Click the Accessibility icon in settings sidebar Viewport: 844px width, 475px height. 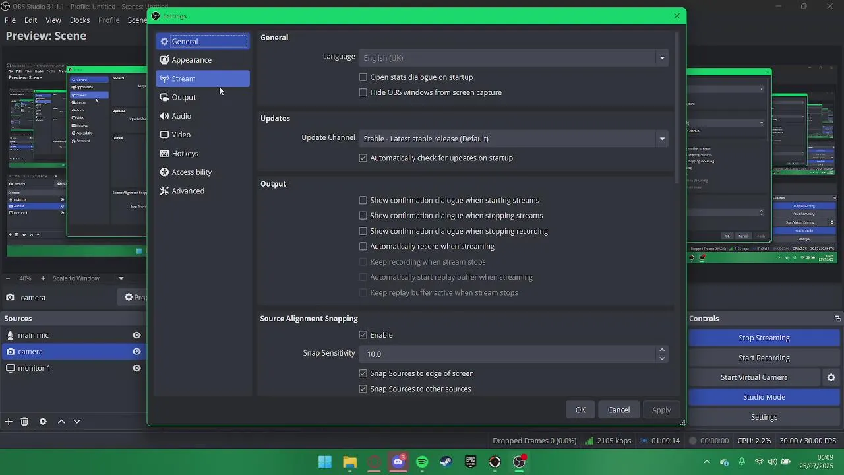(164, 172)
